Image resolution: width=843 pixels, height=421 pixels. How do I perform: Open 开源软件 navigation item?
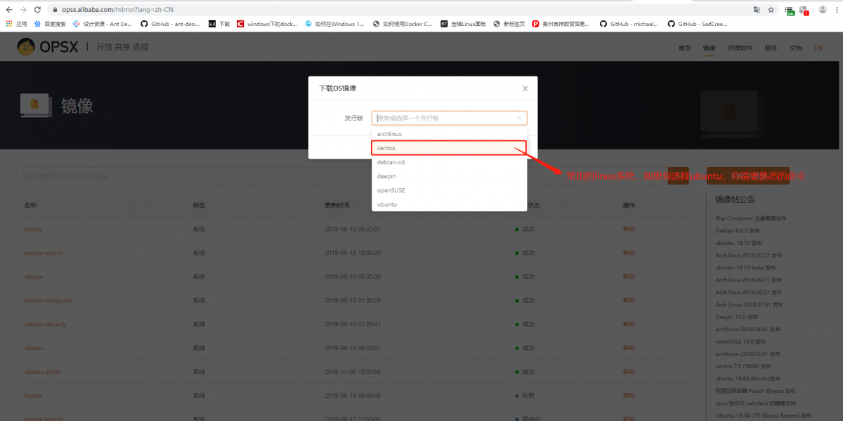740,48
